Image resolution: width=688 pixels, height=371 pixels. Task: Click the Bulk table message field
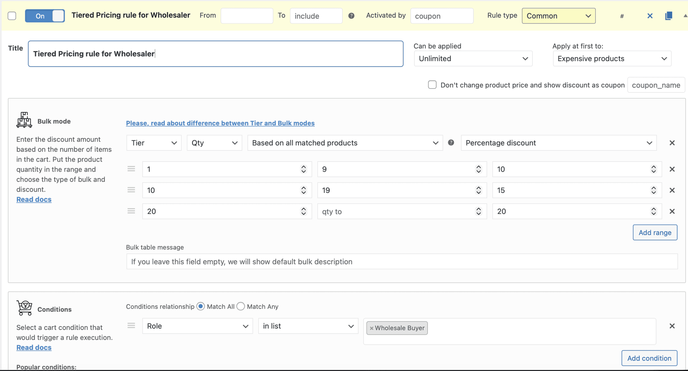click(x=402, y=261)
